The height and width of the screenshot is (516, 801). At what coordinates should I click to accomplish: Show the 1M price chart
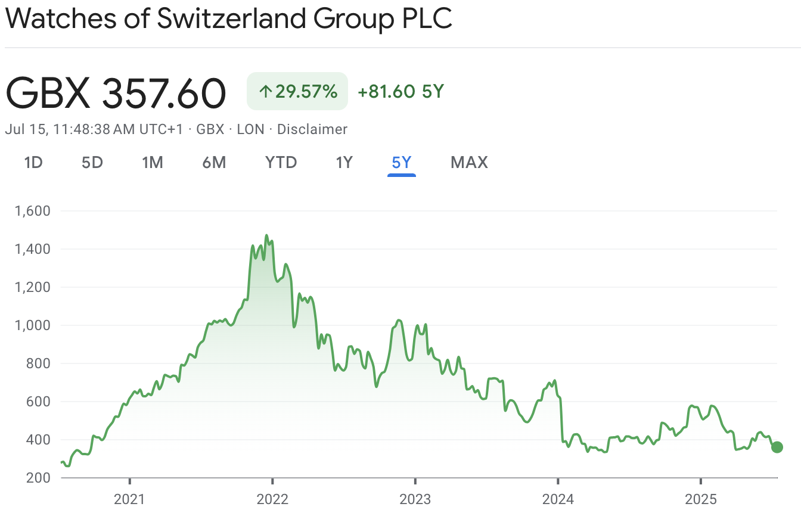point(153,162)
